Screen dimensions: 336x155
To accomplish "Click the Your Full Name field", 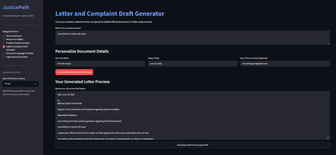I will point(100,64).
